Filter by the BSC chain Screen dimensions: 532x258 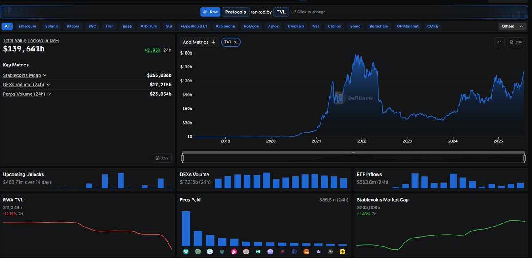coord(92,26)
